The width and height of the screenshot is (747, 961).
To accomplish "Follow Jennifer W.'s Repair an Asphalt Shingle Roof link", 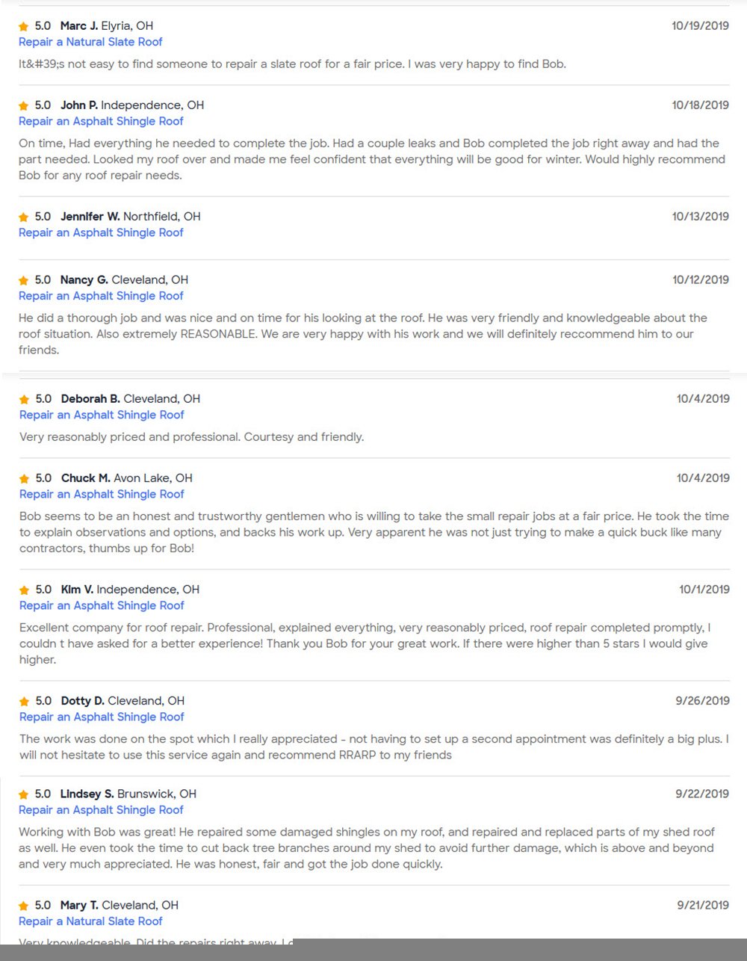I will click(101, 232).
